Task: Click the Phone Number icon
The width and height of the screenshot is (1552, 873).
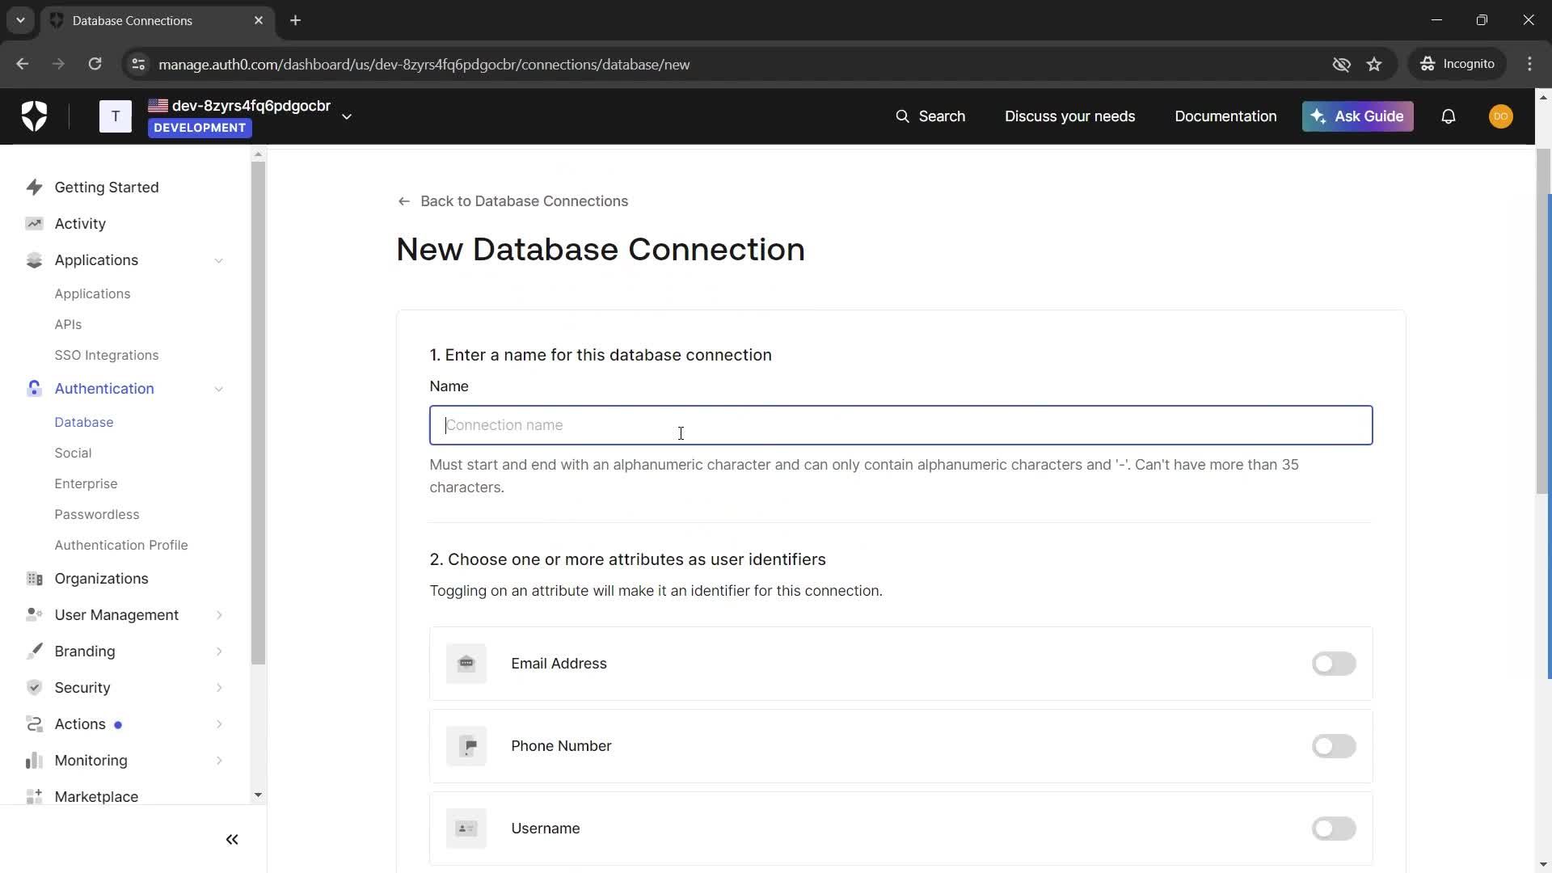Action: click(x=466, y=746)
